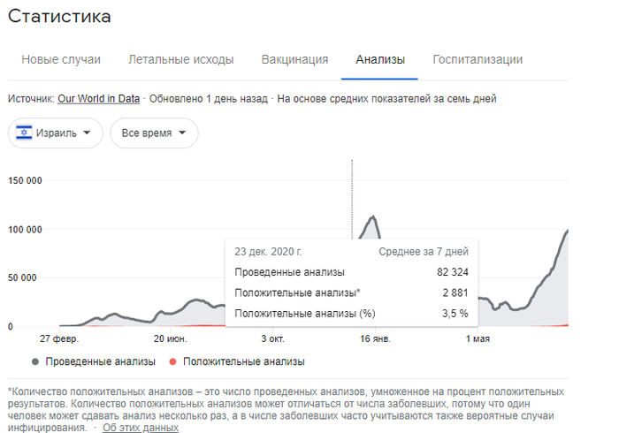Click the arrow next to Все время
This screenshot has height=433, width=619.
pos(181,133)
